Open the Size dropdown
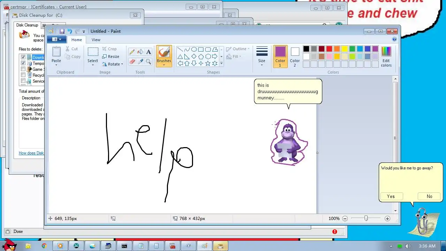Viewport: 446px width, 251px height. (x=262, y=56)
